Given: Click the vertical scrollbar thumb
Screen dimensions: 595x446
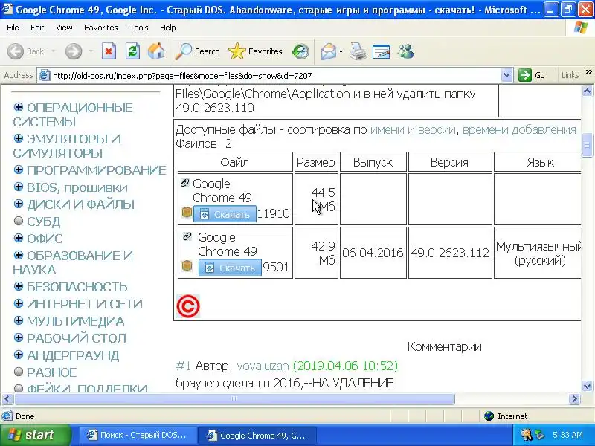Looking at the screenshot, I should 587,145.
